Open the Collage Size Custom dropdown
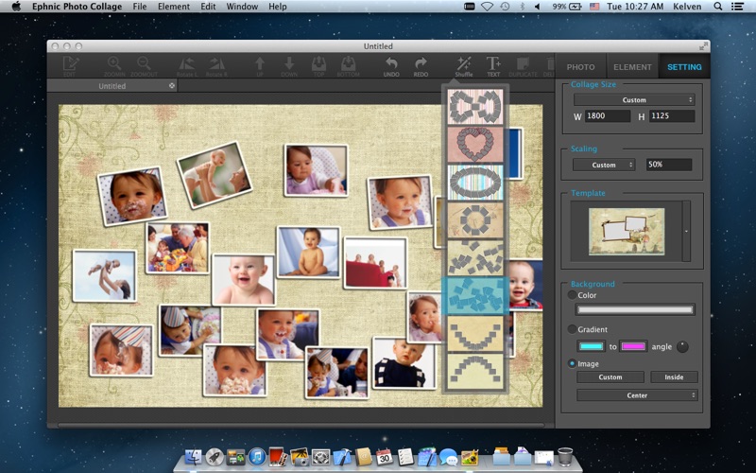The image size is (756, 473). [x=634, y=100]
